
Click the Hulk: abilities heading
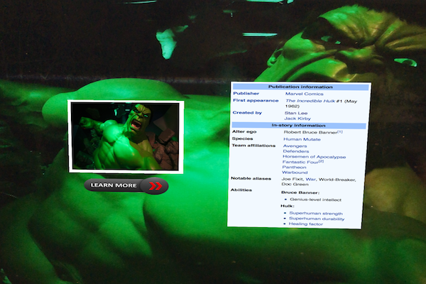(287, 206)
